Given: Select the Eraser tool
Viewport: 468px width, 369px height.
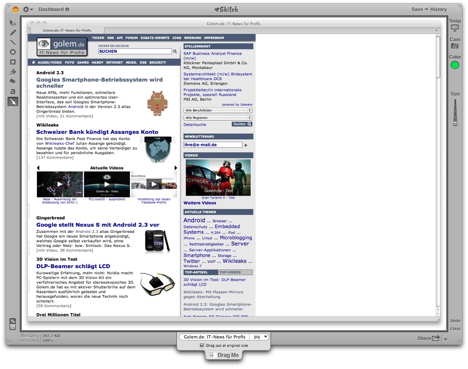Looking at the screenshot, I should tap(13, 82).
